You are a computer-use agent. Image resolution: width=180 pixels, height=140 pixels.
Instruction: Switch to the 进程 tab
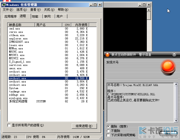pos(25,16)
